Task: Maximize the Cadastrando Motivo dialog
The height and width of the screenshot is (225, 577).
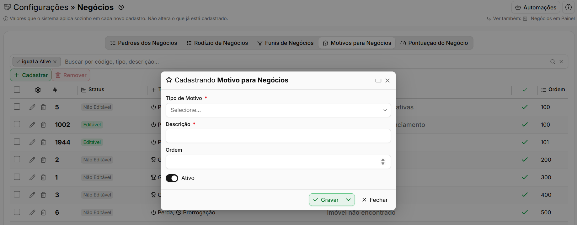Action: tap(378, 81)
